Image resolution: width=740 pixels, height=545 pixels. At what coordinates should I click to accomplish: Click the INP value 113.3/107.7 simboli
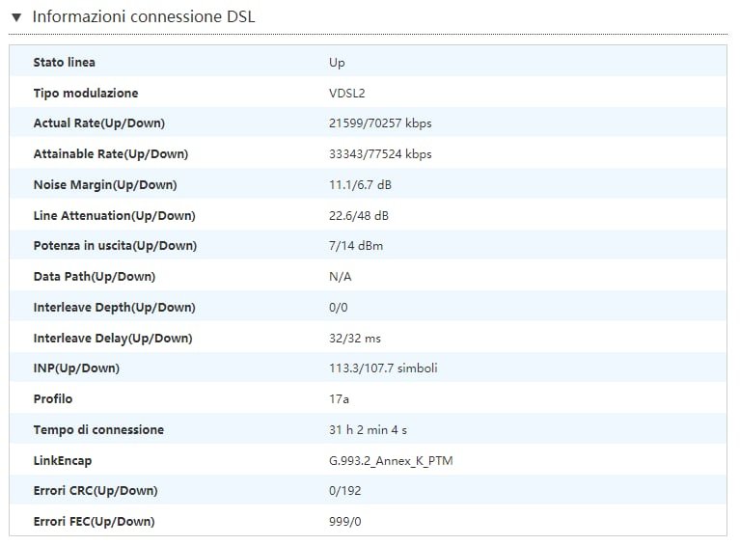click(383, 368)
